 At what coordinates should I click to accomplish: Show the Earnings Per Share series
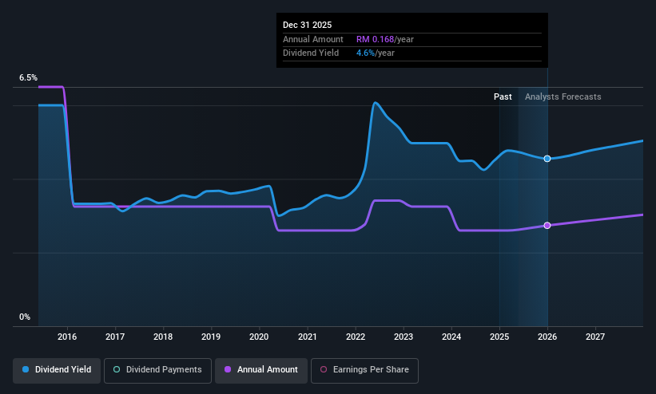coord(364,371)
